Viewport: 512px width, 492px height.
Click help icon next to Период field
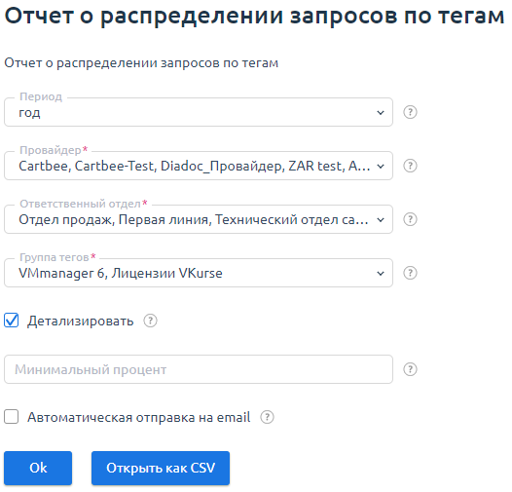point(410,112)
